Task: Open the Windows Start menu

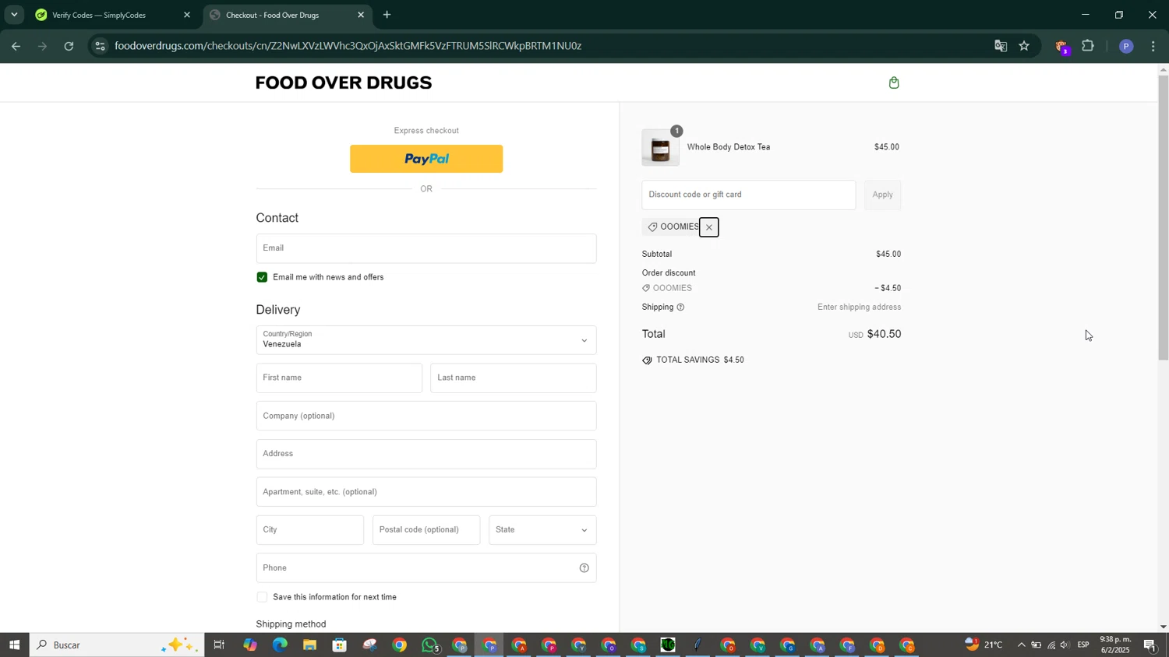Action: pos(14,645)
